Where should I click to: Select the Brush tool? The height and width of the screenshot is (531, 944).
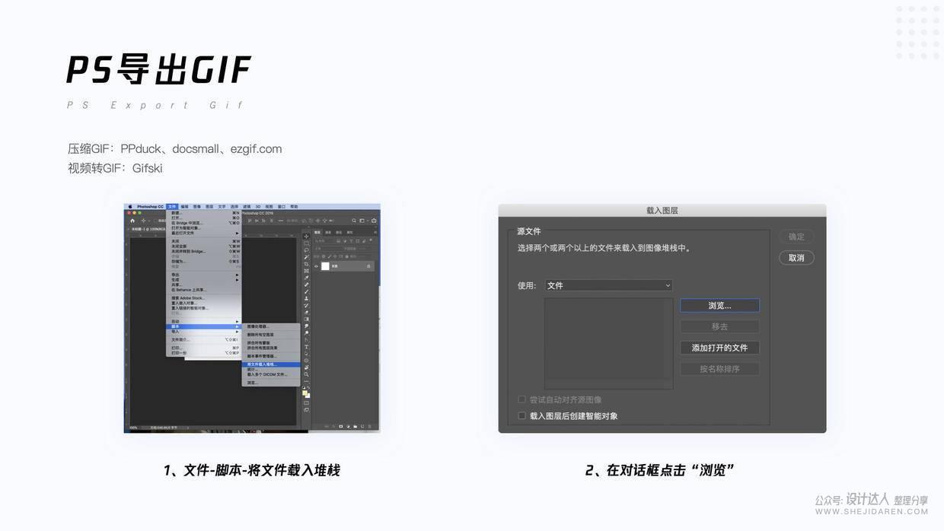pos(306,291)
